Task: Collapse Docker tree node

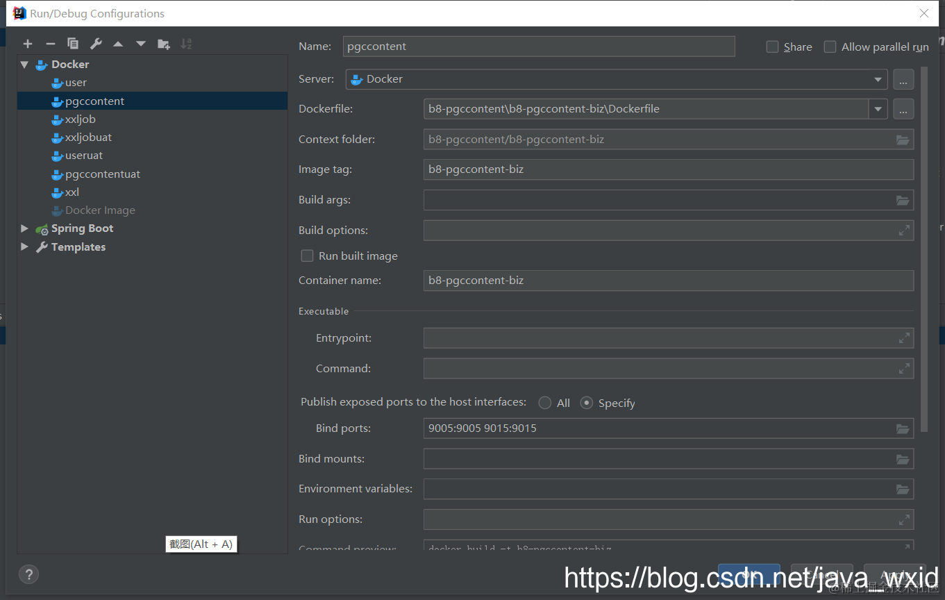Action: pos(25,65)
